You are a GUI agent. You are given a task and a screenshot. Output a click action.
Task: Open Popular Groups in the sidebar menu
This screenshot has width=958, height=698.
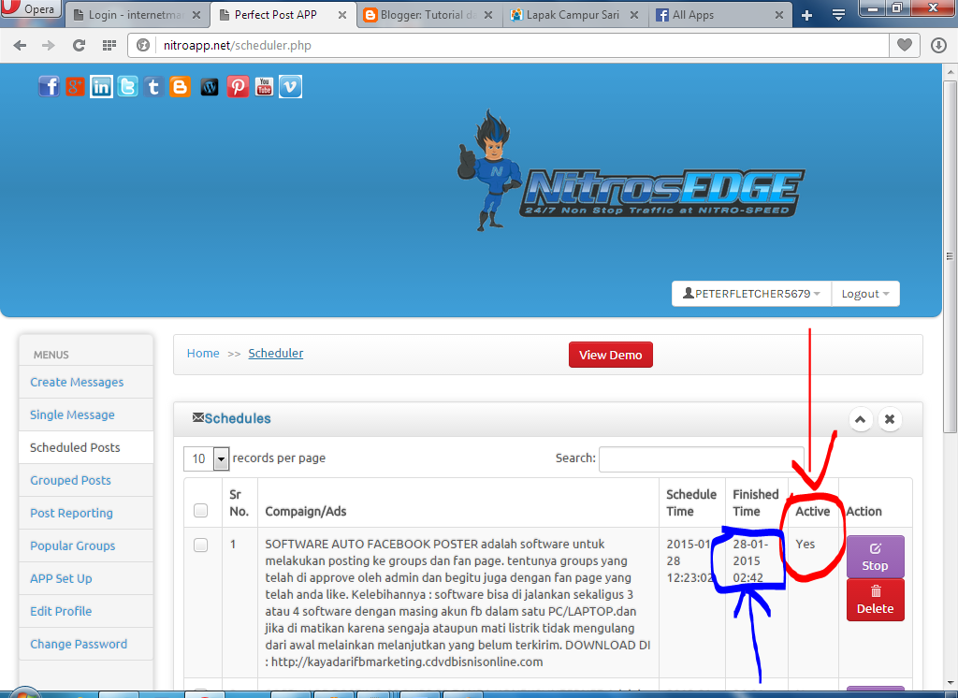[73, 545]
